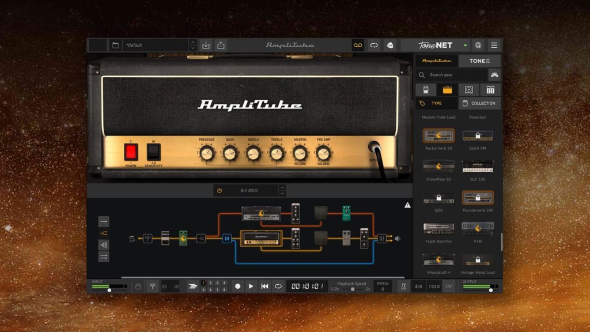Click the Play button in the transport

pos(250,285)
